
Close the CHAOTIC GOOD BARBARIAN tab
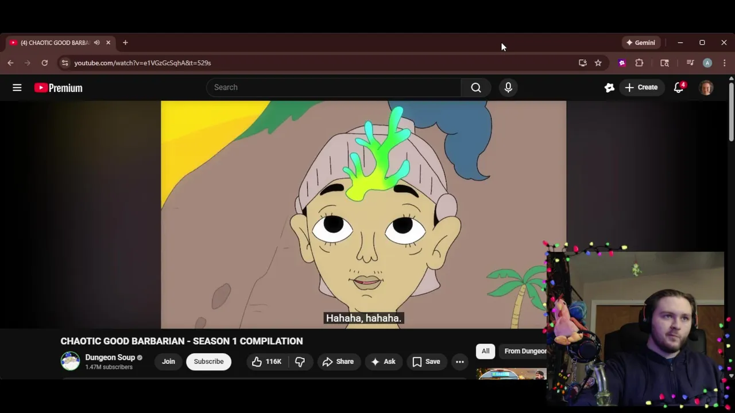click(x=108, y=42)
